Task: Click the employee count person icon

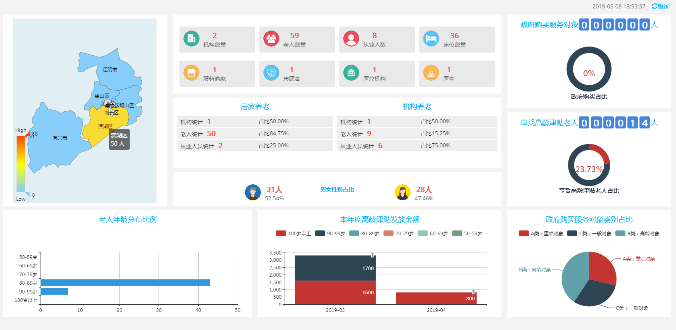Action: pyautogui.click(x=351, y=39)
